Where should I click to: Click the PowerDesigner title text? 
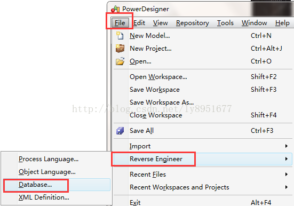tap(146, 9)
